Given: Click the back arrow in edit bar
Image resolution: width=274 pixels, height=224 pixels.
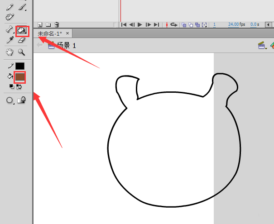Looking at the screenshot, I should pos(40,45).
